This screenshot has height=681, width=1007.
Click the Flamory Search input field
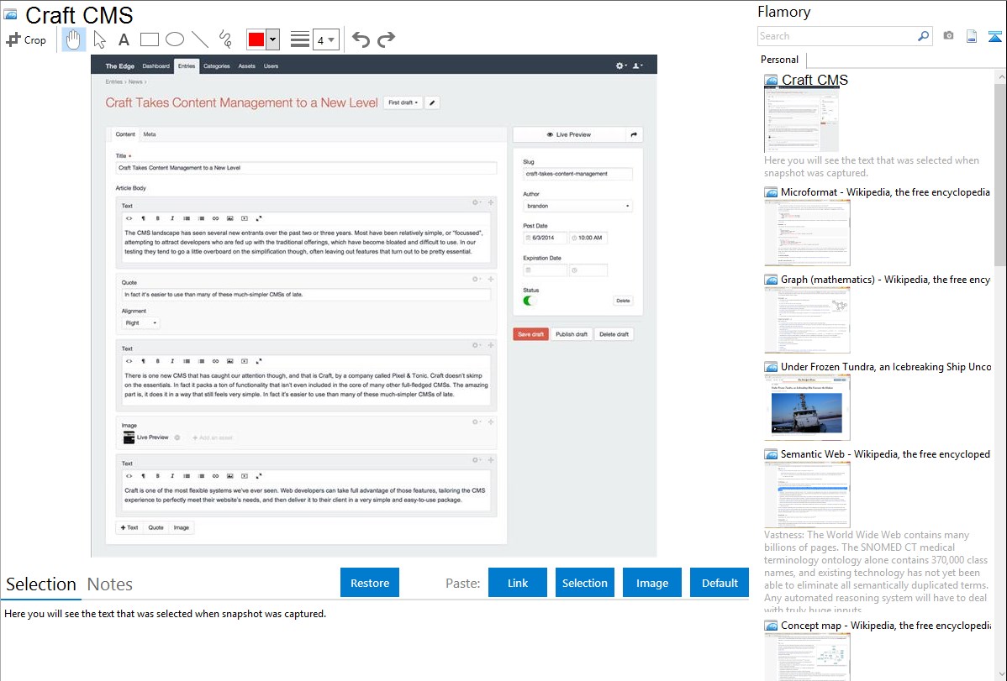[836, 36]
